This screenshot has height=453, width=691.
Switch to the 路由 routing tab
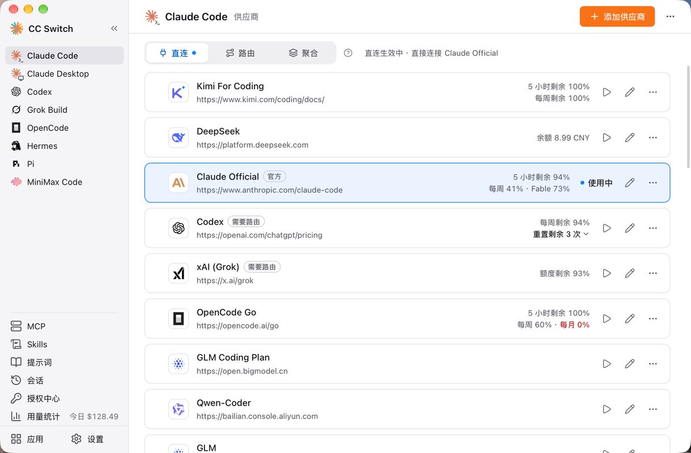pyautogui.click(x=240, y=53)
